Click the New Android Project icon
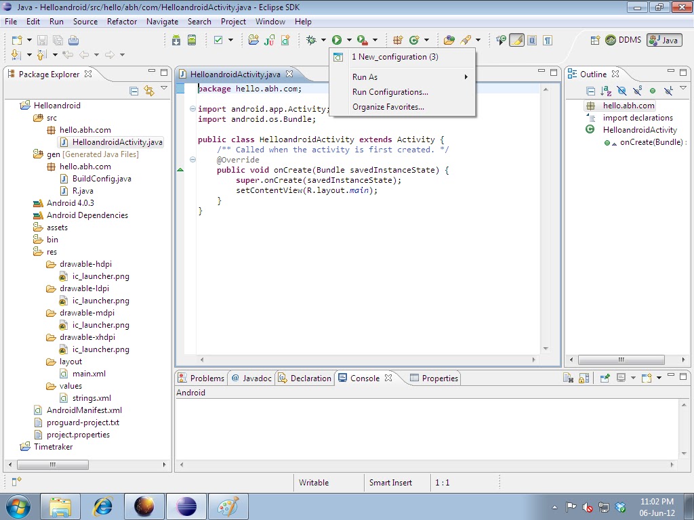The width and height of the screenshot is (694, 520). [x=253, y=40]
